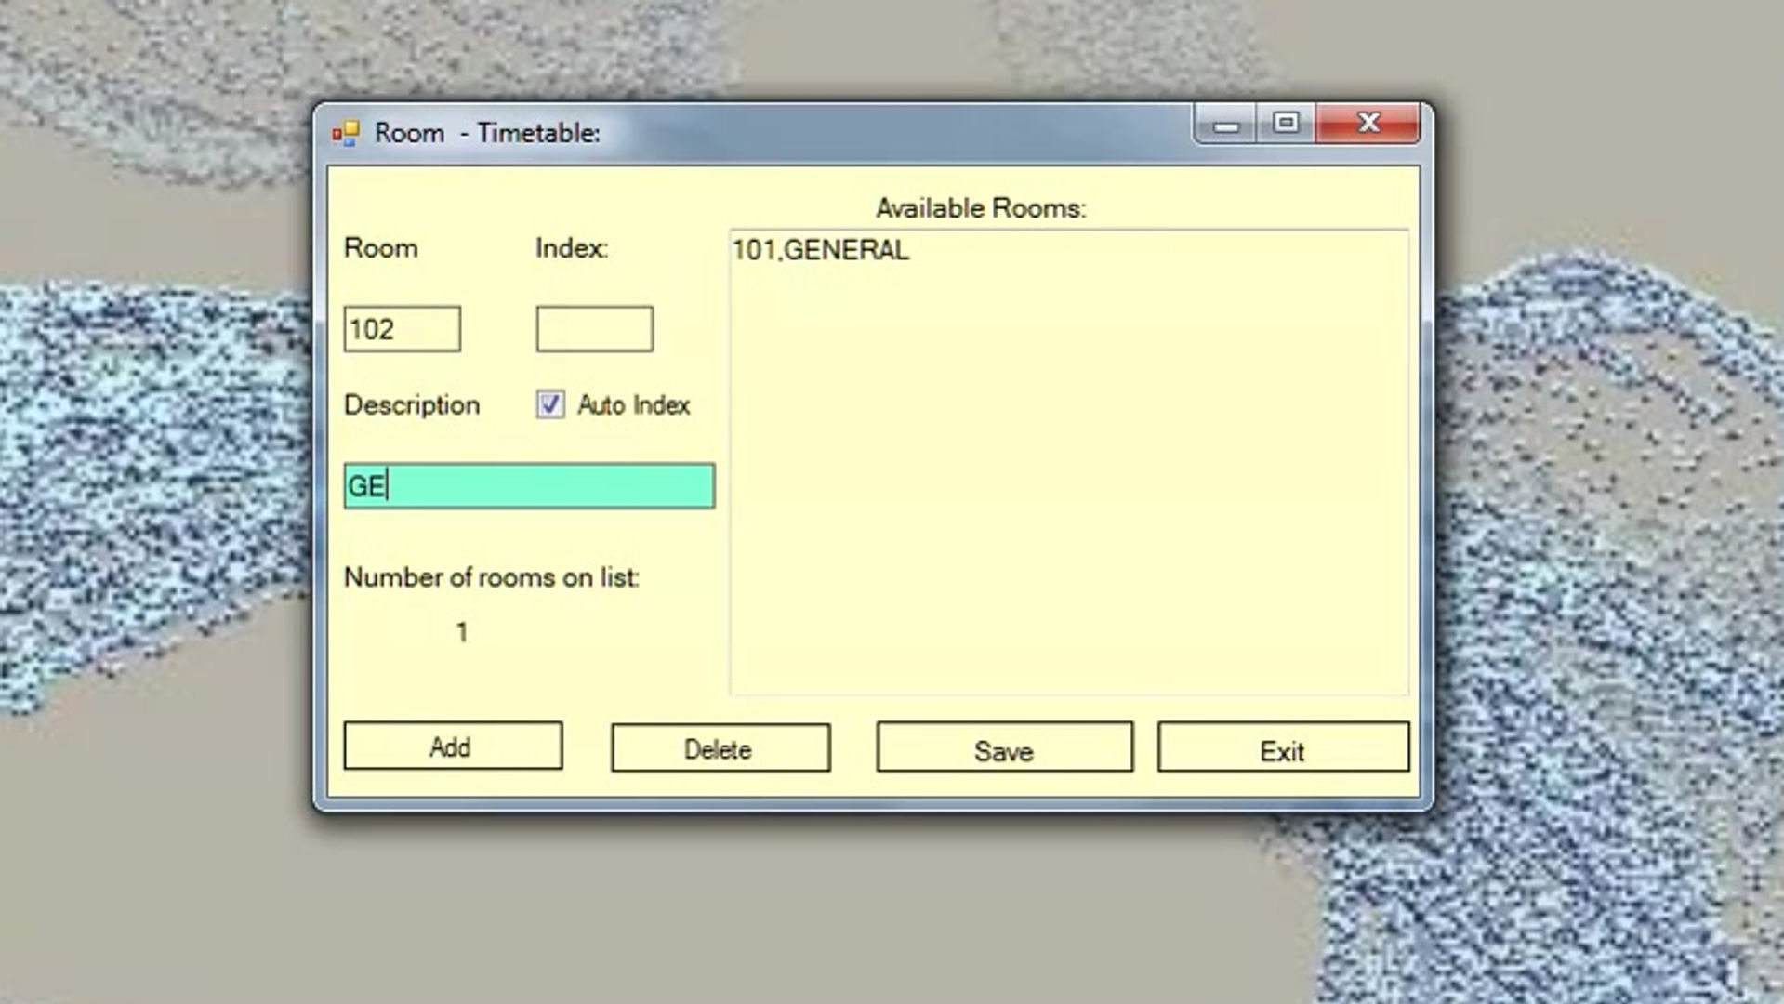Click the room count value 1
The image size is (1784, 1004).
(x=462, y=633)
